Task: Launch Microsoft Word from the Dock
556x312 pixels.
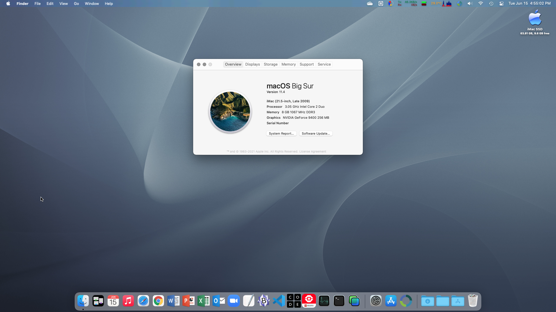Action: (x=173, y=301)
